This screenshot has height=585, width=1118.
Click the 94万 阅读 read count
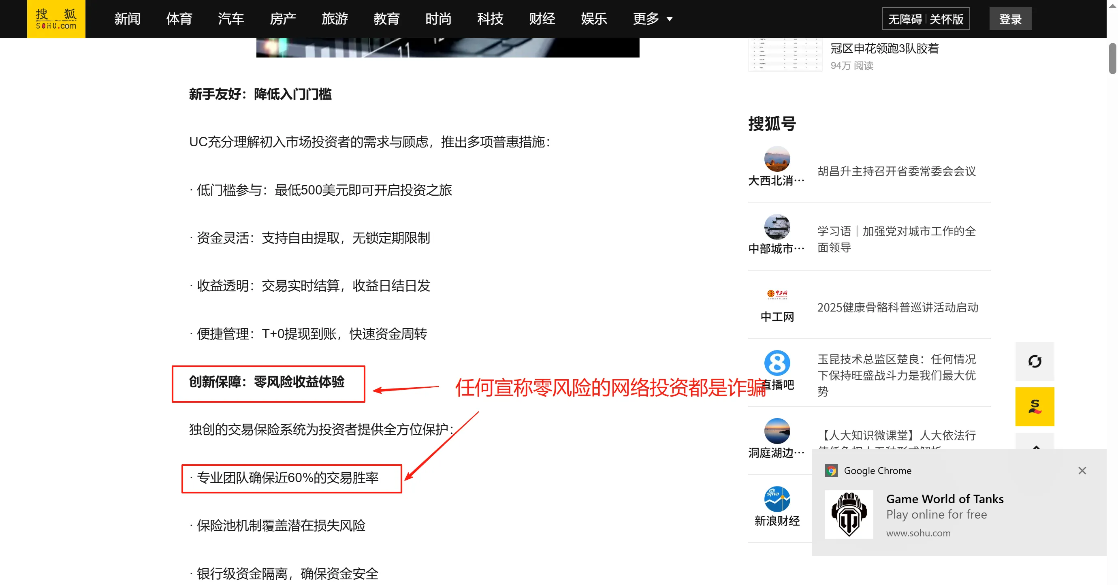click(x=851, y=66)
